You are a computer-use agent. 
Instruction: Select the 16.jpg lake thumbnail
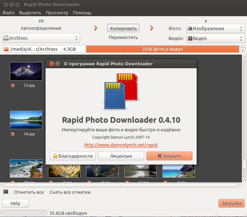(26, 120)
